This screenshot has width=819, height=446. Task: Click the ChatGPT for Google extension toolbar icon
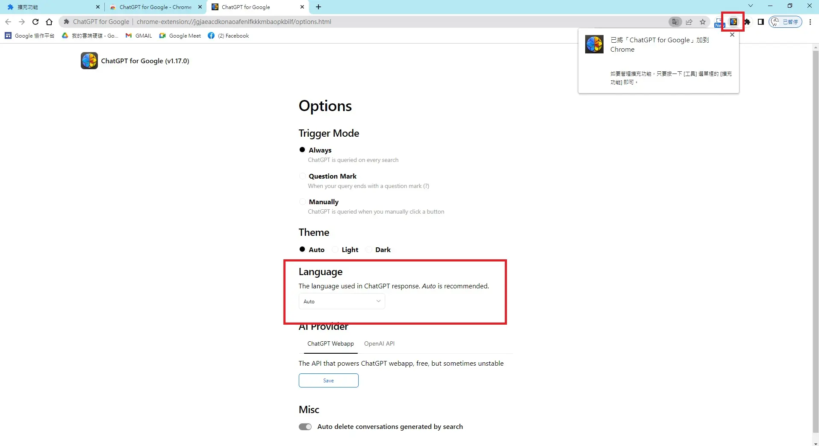[x=733, y=22]
